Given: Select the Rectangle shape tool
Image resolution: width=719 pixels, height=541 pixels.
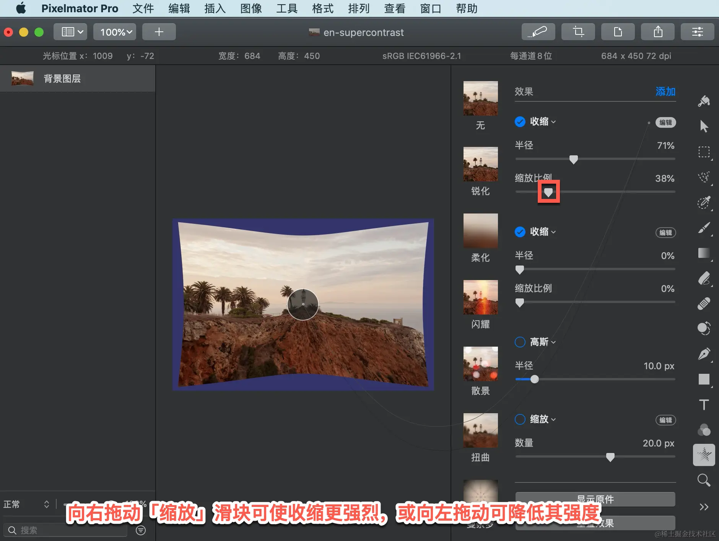Looking at the screenshot, I should pos(704,379).
